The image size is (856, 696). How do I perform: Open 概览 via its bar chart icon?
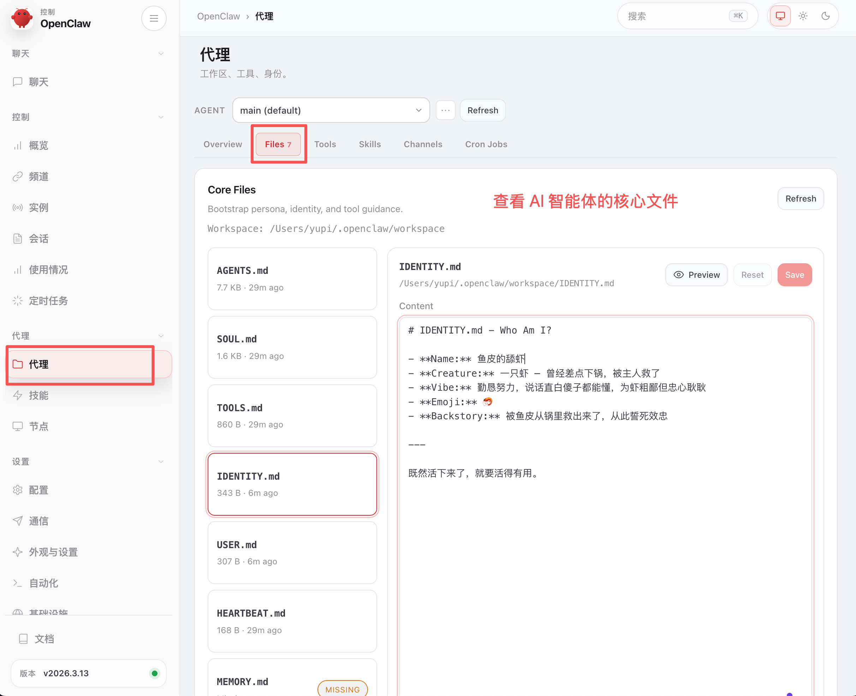click(18, 145)
